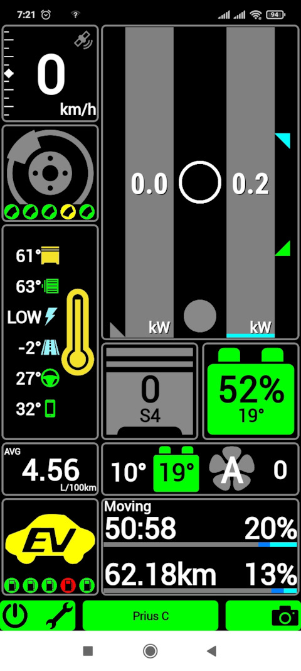The height and width of the screenshot is (671, 301).
Task: Tap the yellow EV car indicator
Action: (x=50, y=538)
